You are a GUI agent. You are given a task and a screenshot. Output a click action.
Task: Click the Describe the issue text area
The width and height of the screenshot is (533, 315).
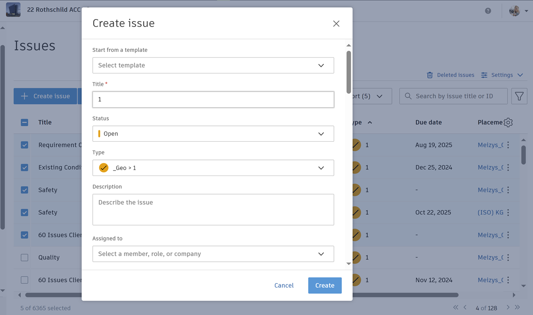pyautogui.click(x=213, y=210)
